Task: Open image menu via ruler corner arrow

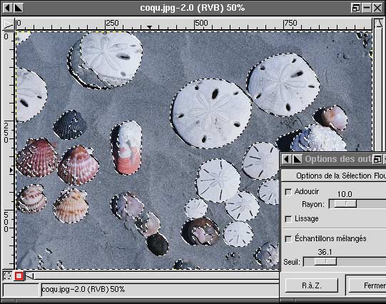Action: [8, 24]
